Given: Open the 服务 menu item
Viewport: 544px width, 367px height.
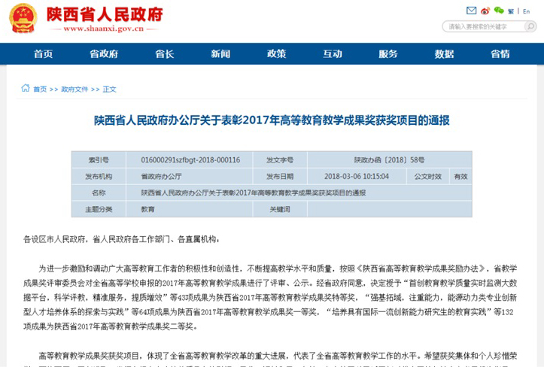Looking at the screenshot, I should (x=388, y=54).
